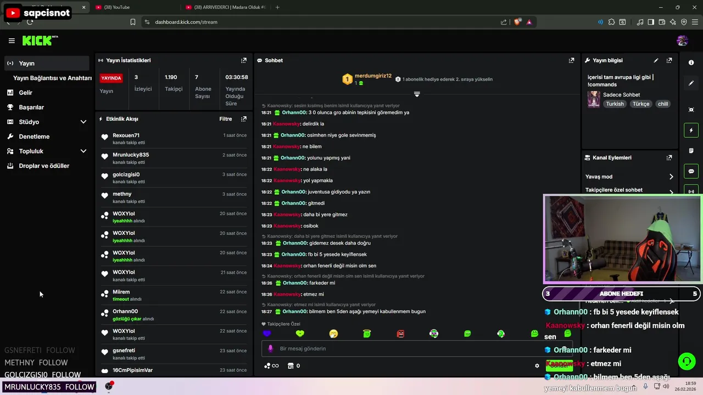Toggle the chat bubble icon in right sidebar
The width and height of the screenshot is (703, 395).
[691, 171]
